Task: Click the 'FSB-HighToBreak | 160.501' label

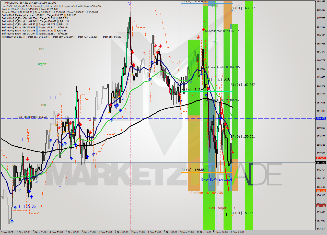Action: [32, 117]
